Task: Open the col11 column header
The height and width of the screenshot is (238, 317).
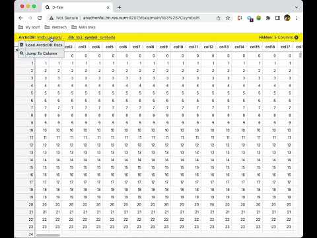Action: point(194,47)
